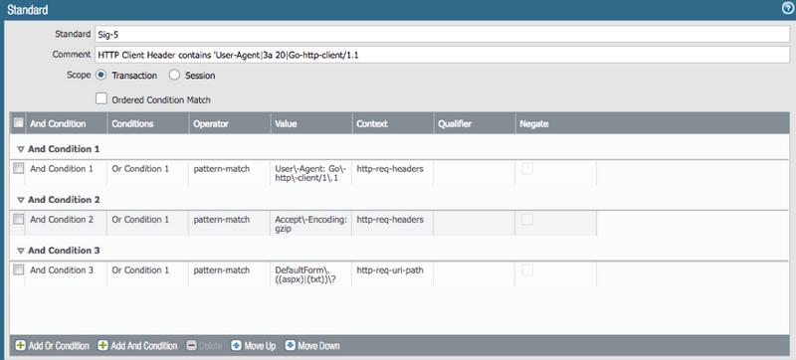The image size is (796, 360).
Task: Select the Accept\-Encoding: gzip value cell
Action: point(311,224)
